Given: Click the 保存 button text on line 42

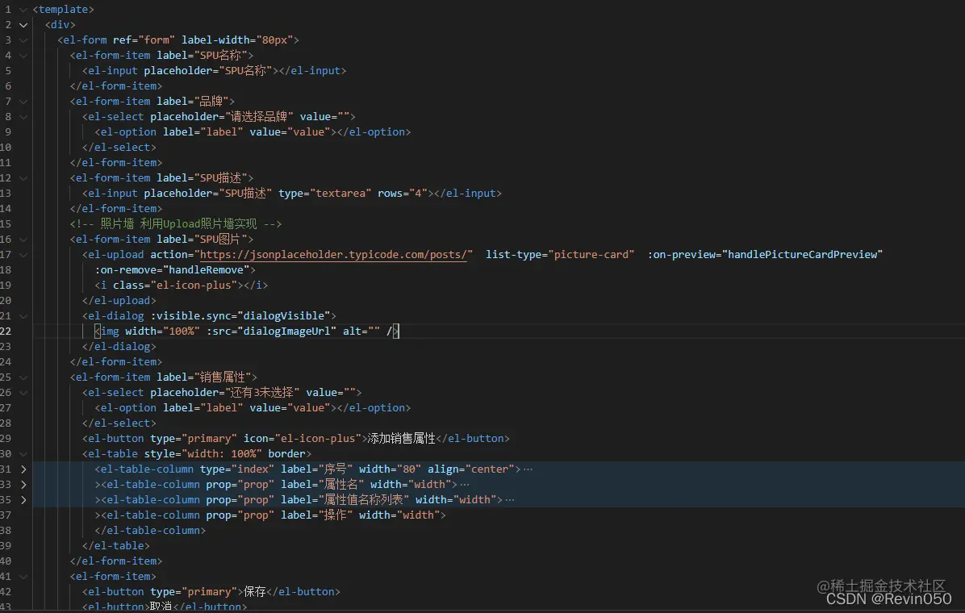Looking at the screenshot, I should click(x=255, y=591).
